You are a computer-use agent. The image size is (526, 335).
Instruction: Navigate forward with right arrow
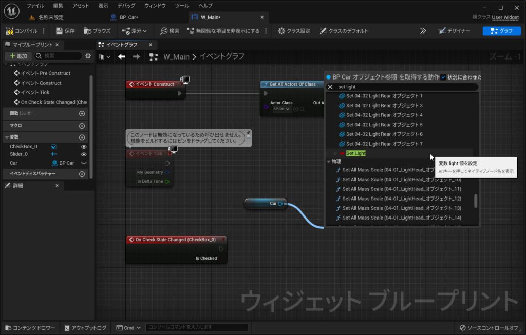[x=136, y=57]
